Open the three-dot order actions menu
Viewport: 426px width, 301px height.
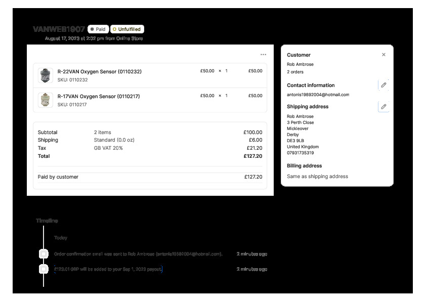tap(263, 55)
